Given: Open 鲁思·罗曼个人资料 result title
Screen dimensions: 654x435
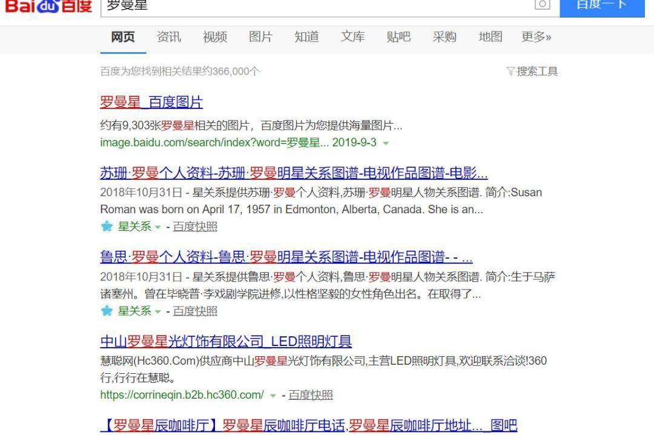Looking at the screenshot, I should [x=286, y=257].
